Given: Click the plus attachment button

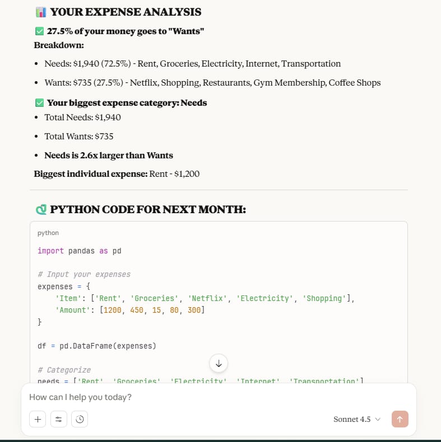Looking at the screenshot, I should point(38,419).
